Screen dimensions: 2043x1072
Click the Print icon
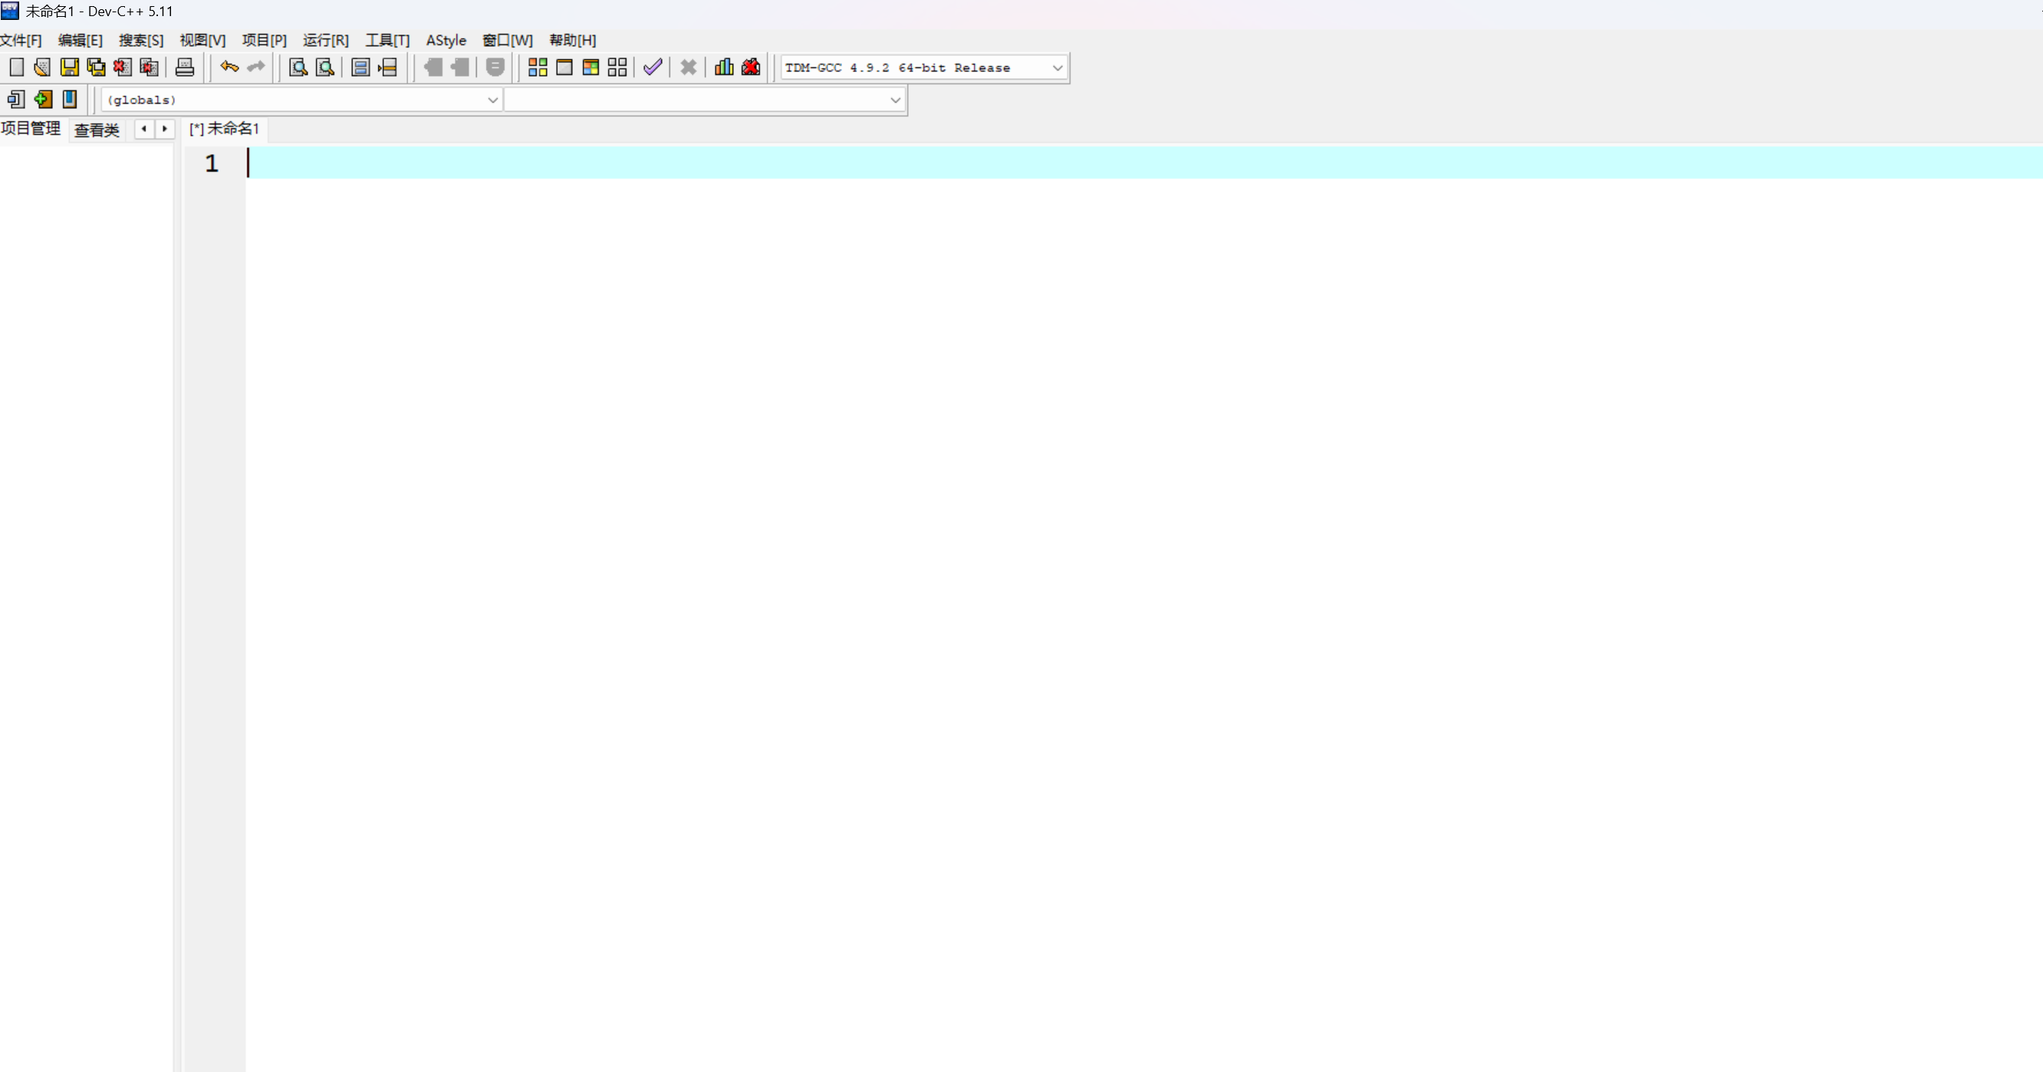(x=185, y=67)
